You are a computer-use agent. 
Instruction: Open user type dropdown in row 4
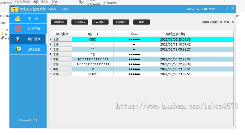(62, 54)
